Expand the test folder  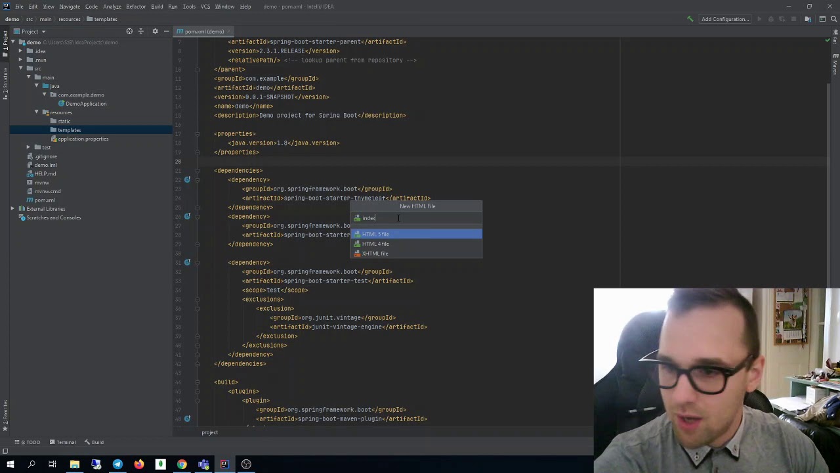(x=28, y=147)
